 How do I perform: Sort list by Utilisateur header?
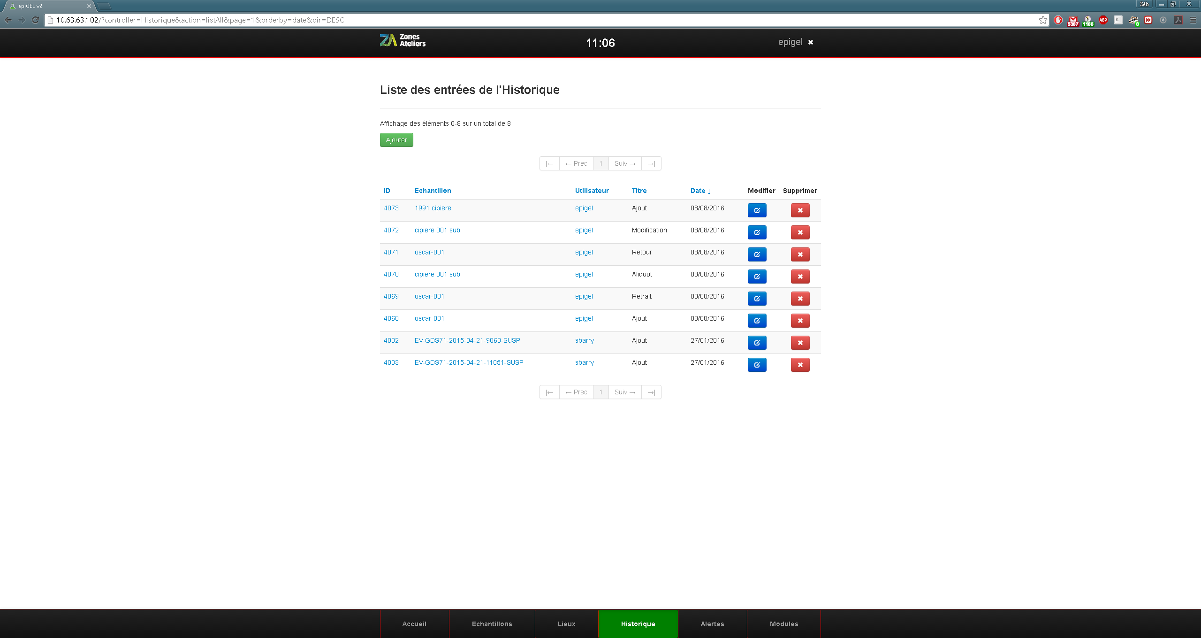click(x=592, y=191)
